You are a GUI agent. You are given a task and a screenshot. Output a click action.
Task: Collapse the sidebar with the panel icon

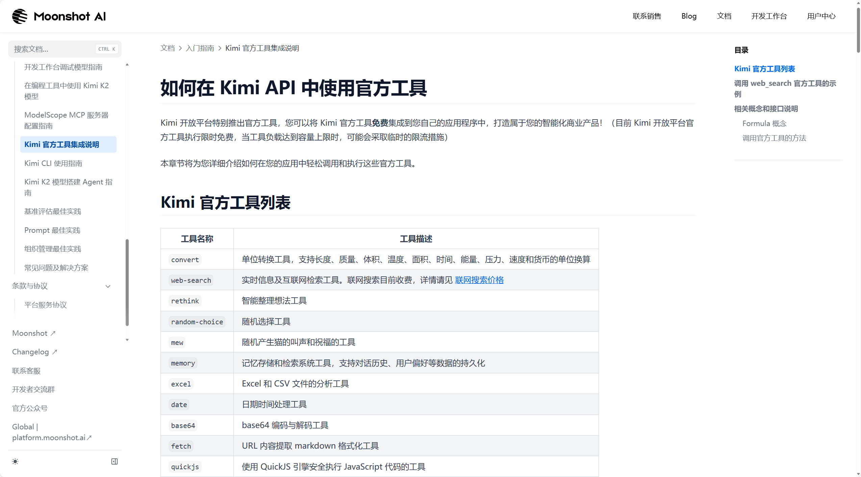114,461
